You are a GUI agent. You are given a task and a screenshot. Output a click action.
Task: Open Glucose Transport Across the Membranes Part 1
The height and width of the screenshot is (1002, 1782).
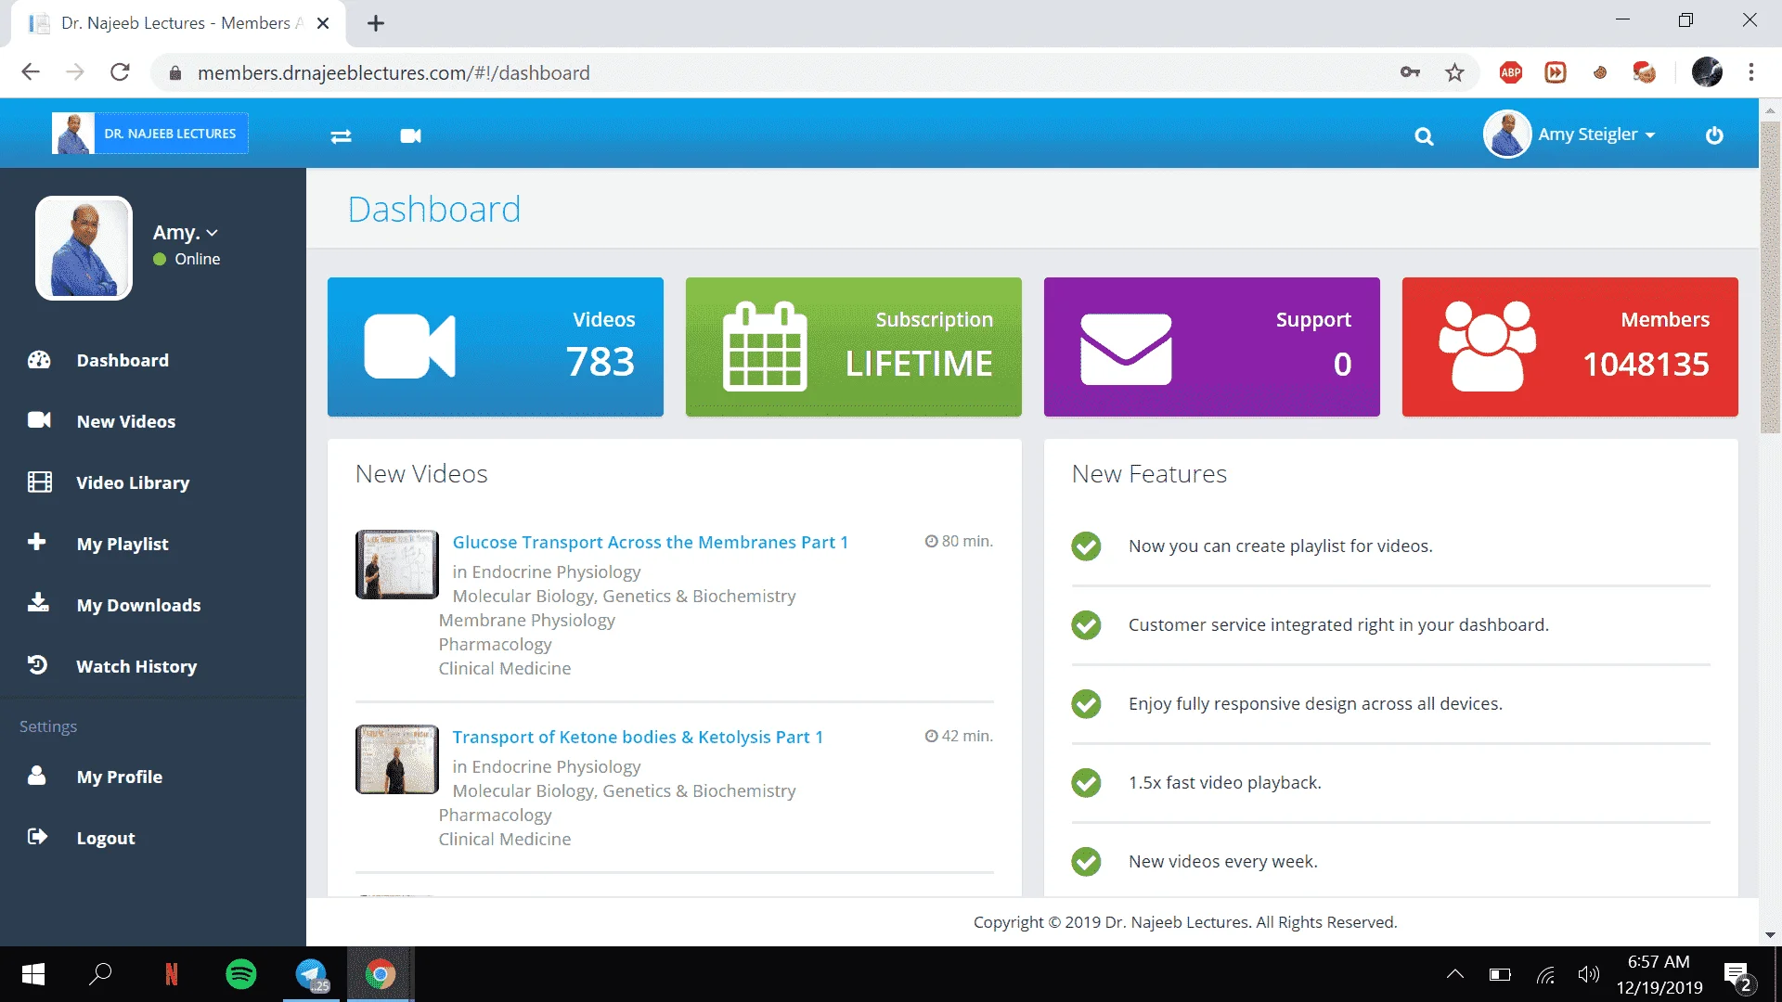coord(650,542)
